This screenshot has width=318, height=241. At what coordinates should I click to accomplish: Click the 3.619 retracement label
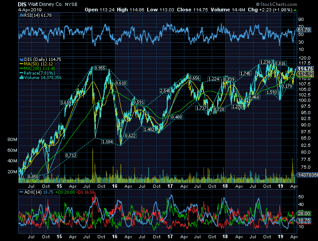click(x=66, y=103)
